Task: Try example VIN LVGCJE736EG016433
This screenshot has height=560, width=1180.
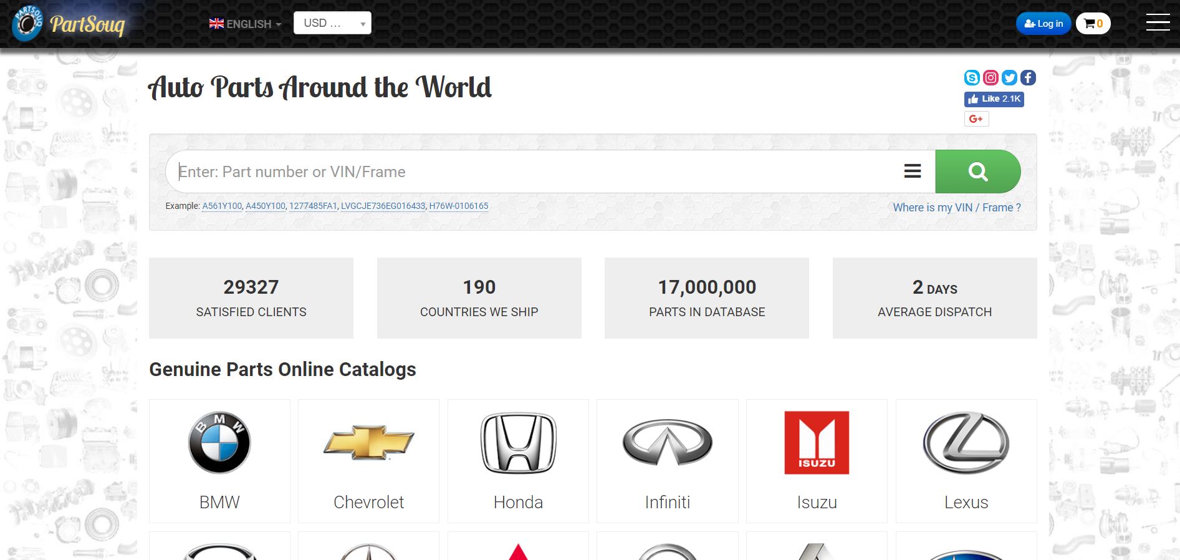Action: (x=383, y=206)
